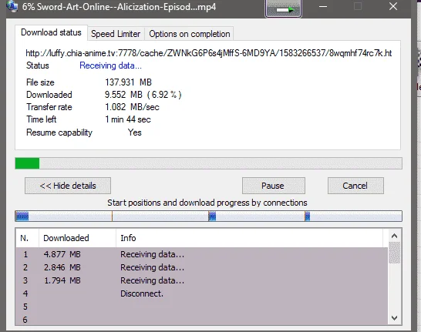The image size is (421, 332).
Task: Click the green download progress bar
Action: coord(208,163)
